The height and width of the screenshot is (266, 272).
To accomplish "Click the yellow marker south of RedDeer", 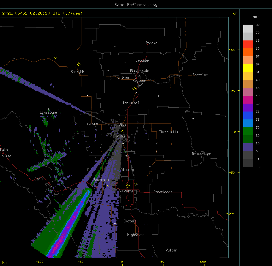I will (134, 88).
